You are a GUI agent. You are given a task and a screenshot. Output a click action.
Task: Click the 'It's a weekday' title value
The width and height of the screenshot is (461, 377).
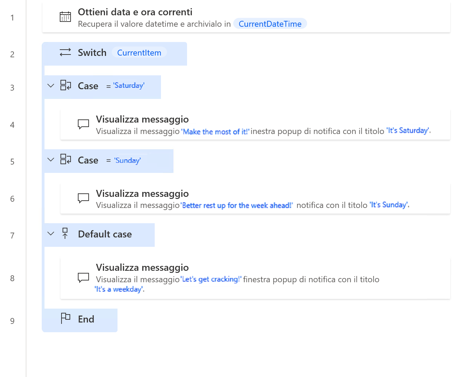119,290
